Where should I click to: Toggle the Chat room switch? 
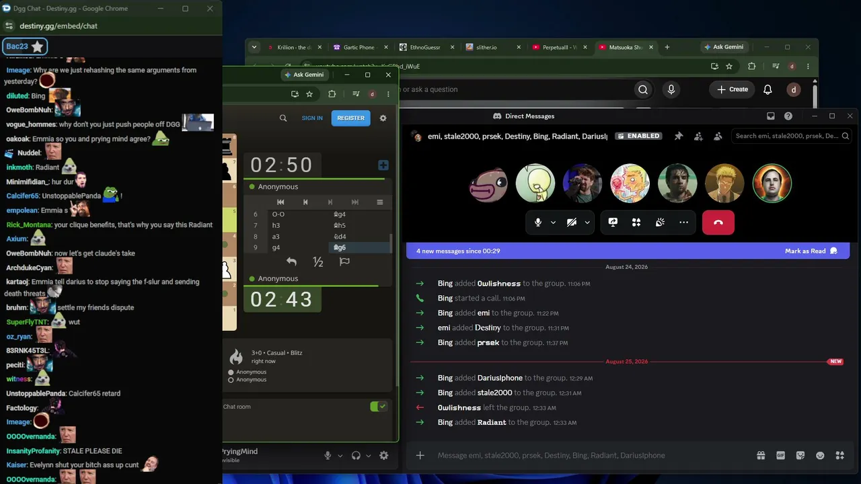pyautogui.click(x=379, y=406)
